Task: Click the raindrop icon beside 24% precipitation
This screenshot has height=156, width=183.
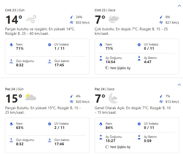Action: tap(71, 17)
